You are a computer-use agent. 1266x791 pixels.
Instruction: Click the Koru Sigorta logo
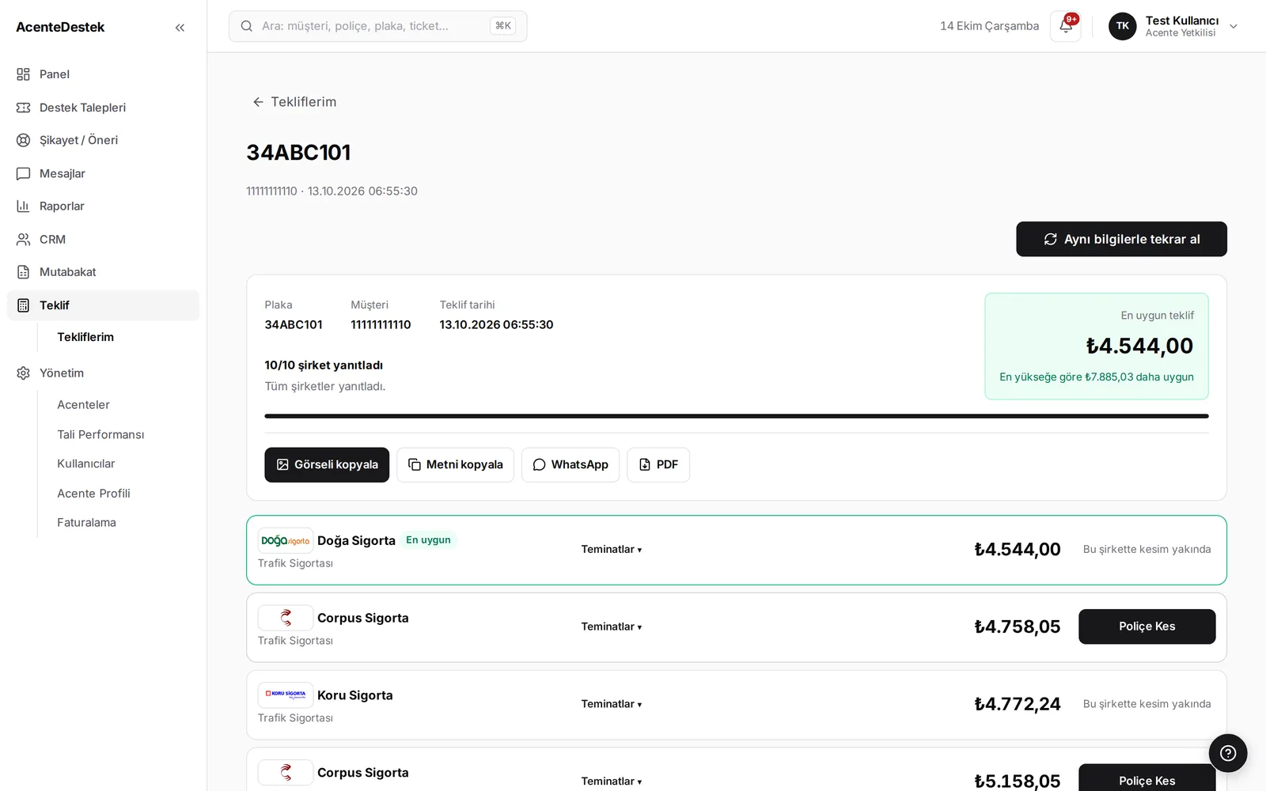286,694
